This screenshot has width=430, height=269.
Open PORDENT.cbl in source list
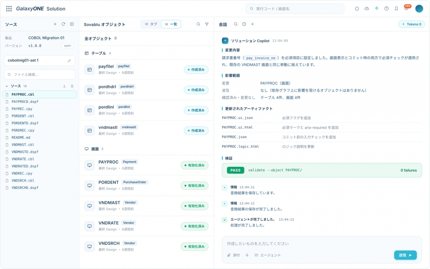39,116
